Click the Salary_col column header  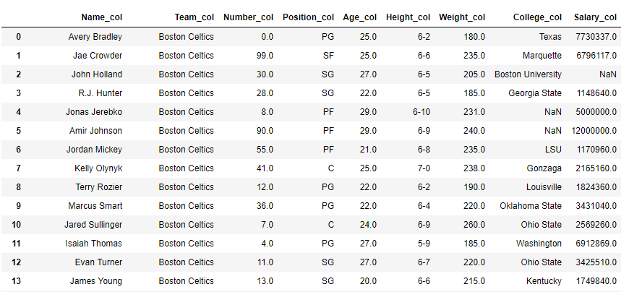click(595, 17)
